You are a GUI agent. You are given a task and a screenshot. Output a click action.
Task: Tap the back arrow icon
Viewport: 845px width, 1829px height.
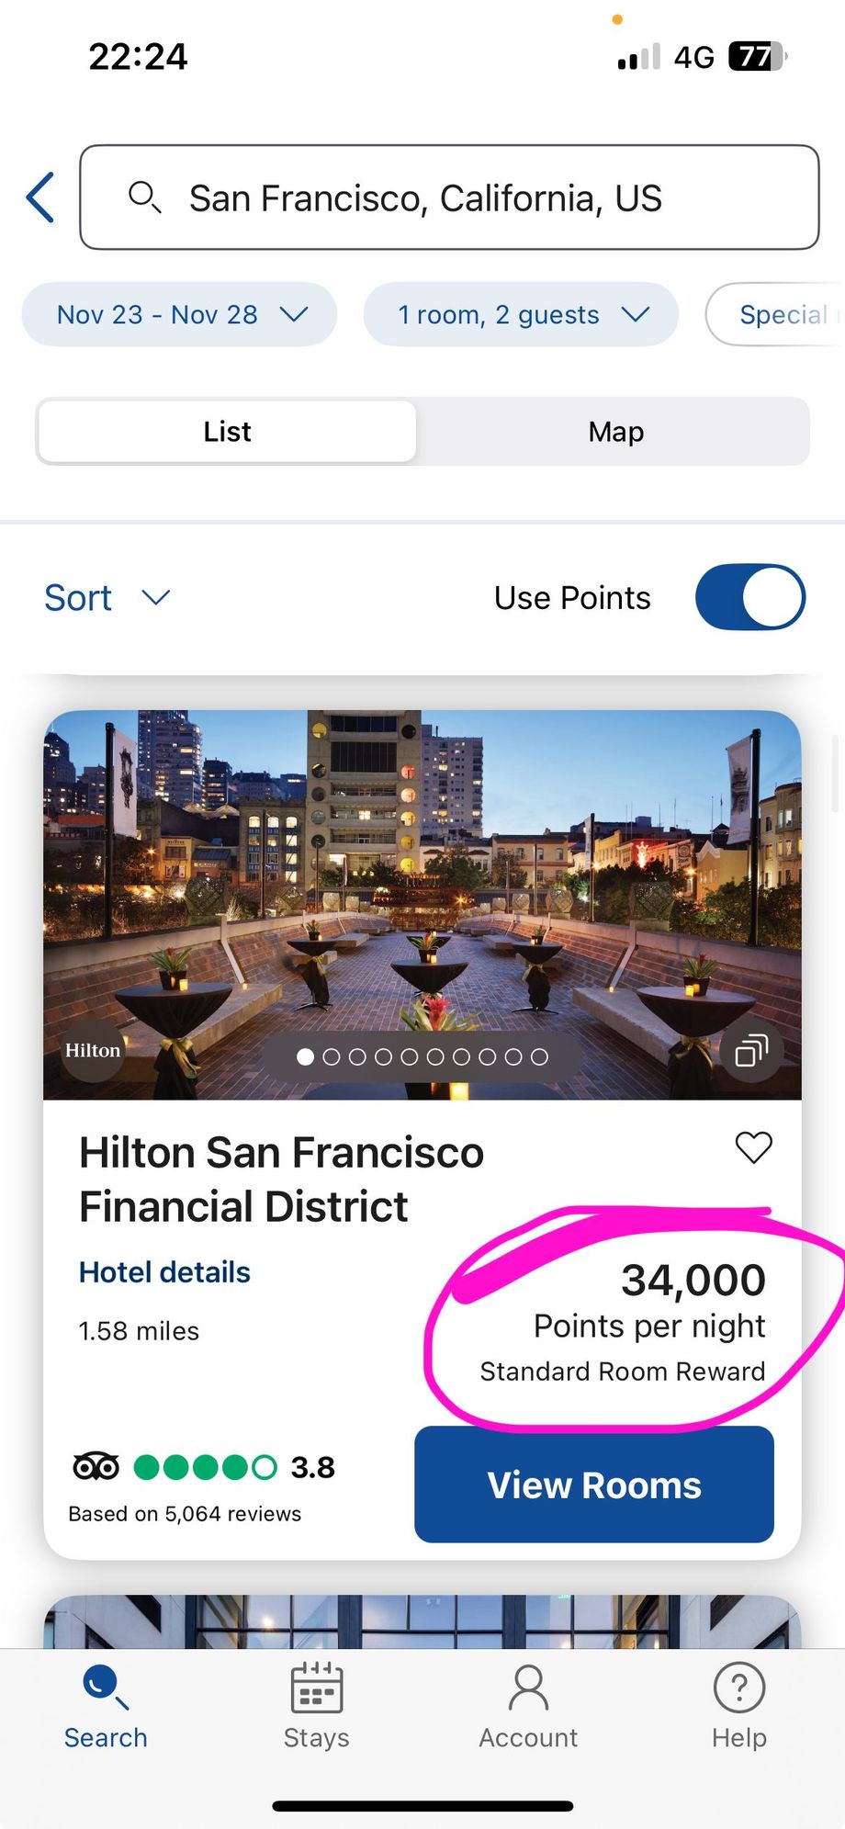coord(41,198)
